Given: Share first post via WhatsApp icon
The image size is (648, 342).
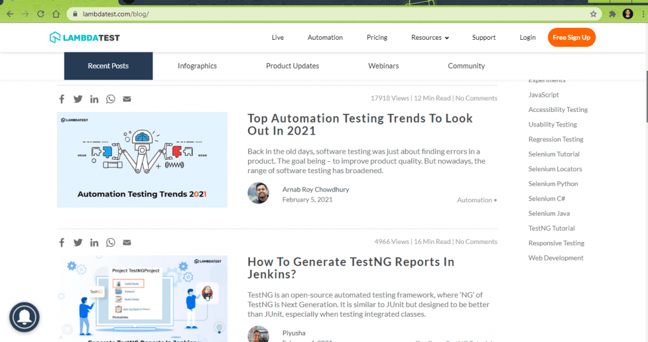Looking at the screenshot, I should point(111,99).
